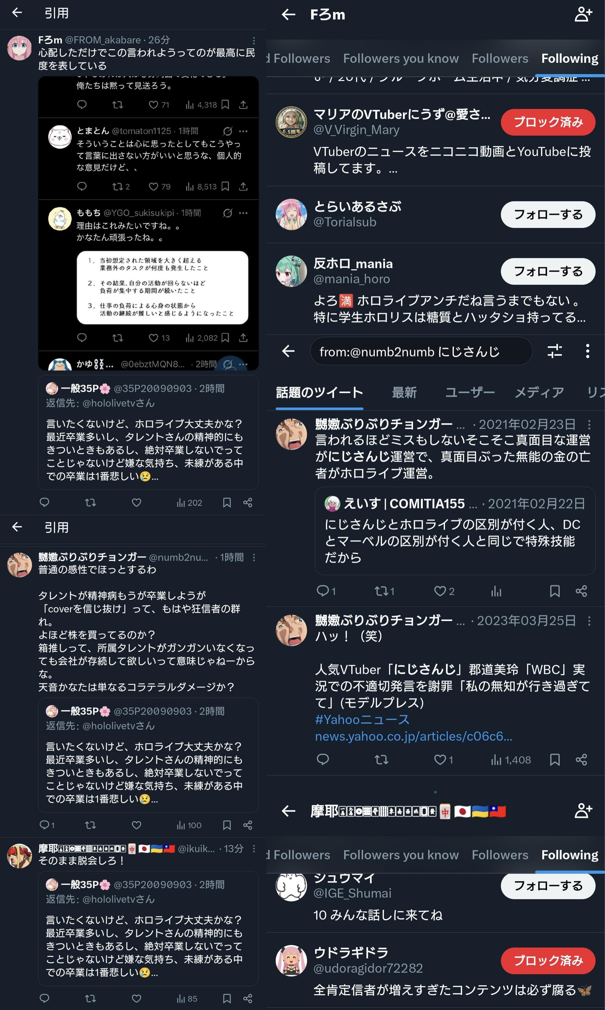Open search filter settings icon
The height and width of the screenshot is (1010, 605).
click(555, 351)
